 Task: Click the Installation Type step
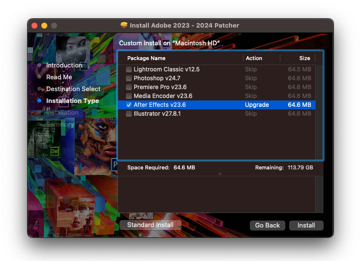pos(72,101)
